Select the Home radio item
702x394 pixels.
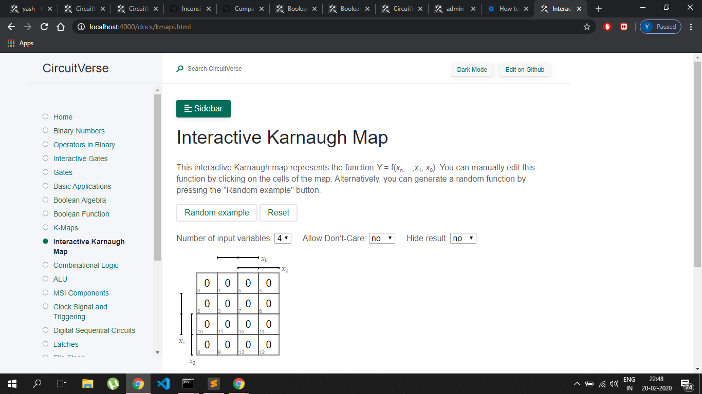click(x=45, y=117)
